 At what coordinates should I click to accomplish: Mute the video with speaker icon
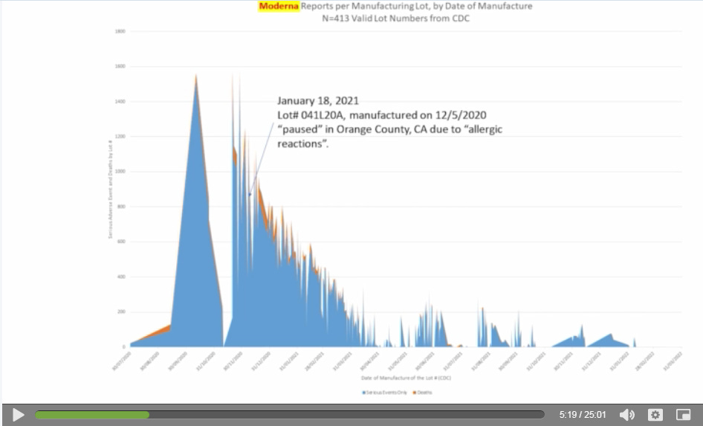(626, 415)
